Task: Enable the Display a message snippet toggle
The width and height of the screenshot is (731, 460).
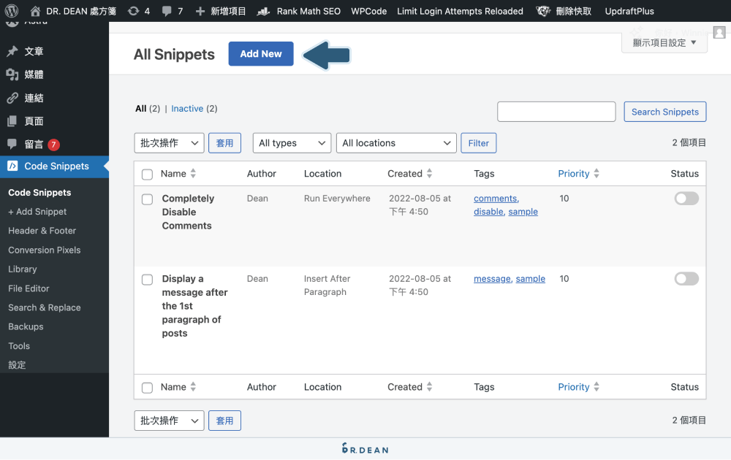Action: [686, 278]
